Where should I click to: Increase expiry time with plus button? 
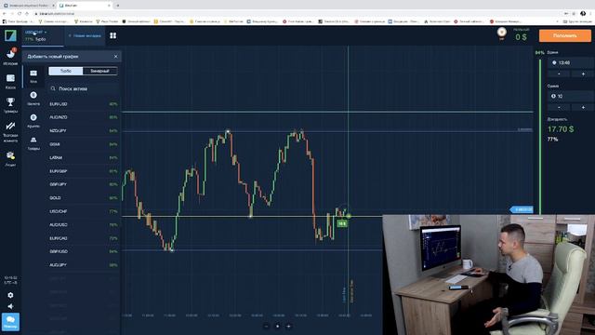click(x=583, y=74)
